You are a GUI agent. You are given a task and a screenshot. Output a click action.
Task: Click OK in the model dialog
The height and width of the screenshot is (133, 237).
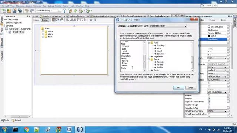(x=178, y=88)
